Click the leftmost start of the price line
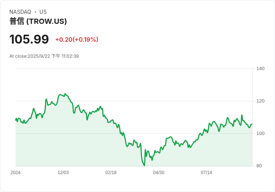275x192 pixels. (16, 120)
